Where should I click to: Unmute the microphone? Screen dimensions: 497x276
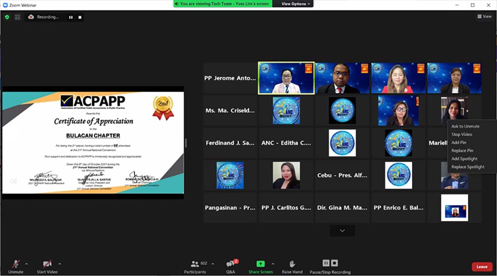pos(15,267)
